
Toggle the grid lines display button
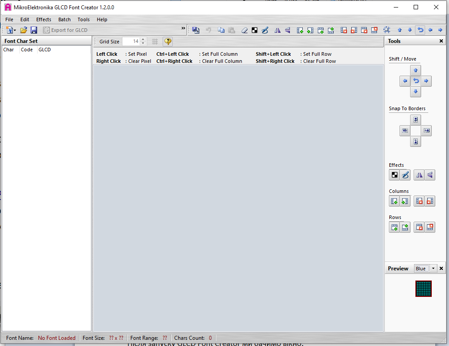[155, 42]
